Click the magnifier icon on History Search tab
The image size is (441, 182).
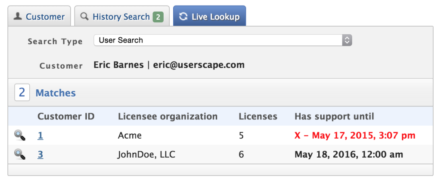coord(84,17)
